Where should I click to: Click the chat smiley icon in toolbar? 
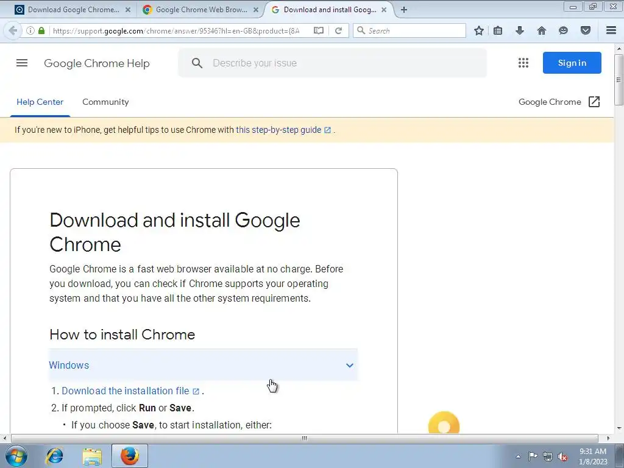click(x=563, y=30)
